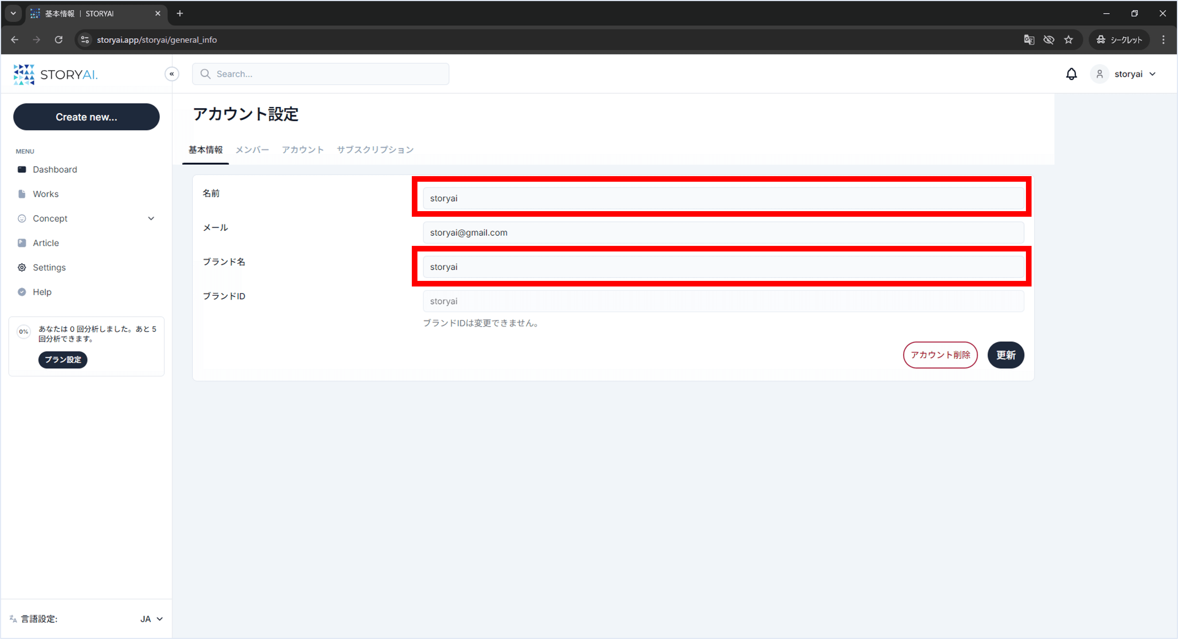Image resolution: width=1178 pixels, height=639 pixels.
Task: Click the user avatar icon
Action: [1099, 74]
